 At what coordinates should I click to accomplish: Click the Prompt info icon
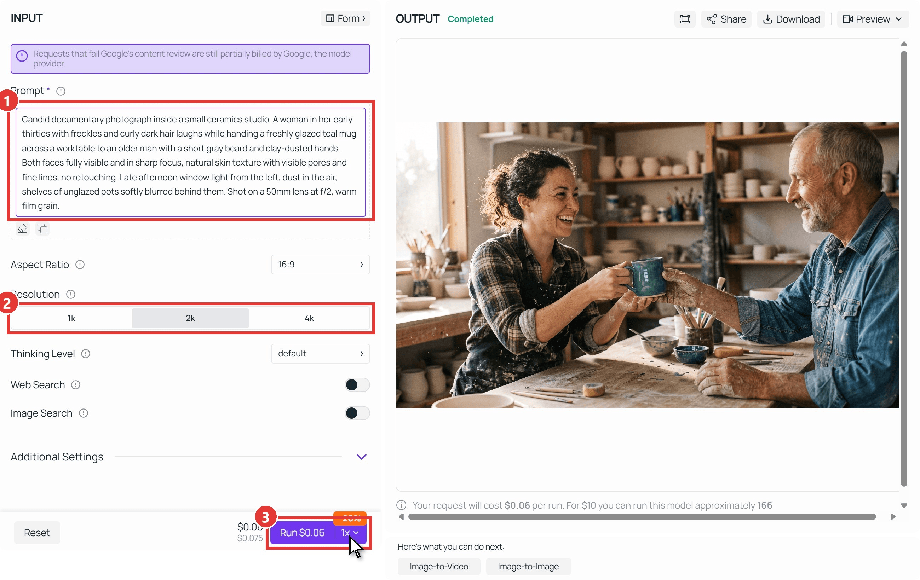tap(61, 91)
